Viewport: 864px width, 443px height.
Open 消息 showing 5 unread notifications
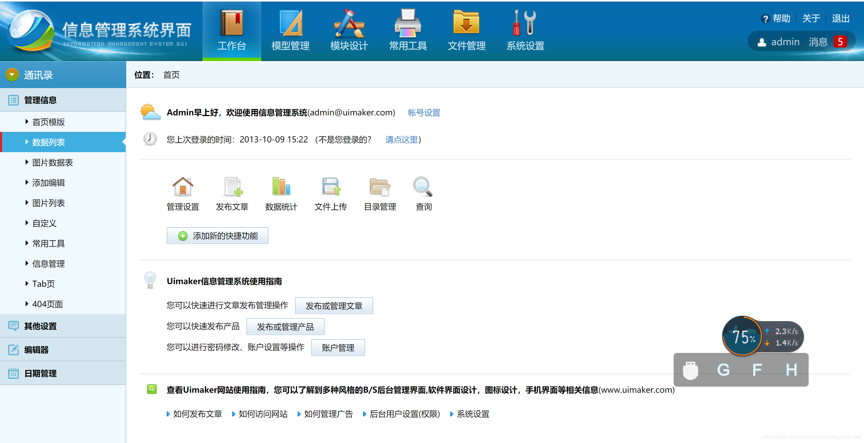click(x=818, y=41)
